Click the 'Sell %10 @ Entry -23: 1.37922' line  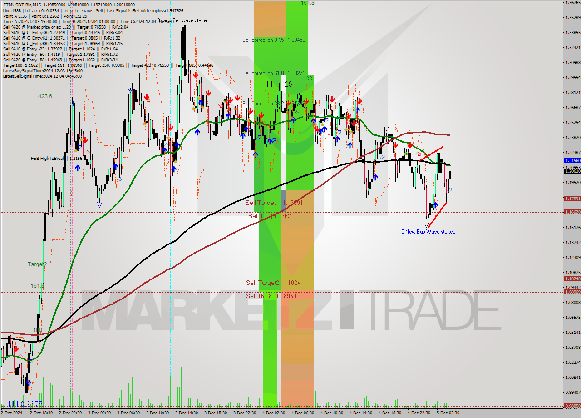(x=60, y=49)
